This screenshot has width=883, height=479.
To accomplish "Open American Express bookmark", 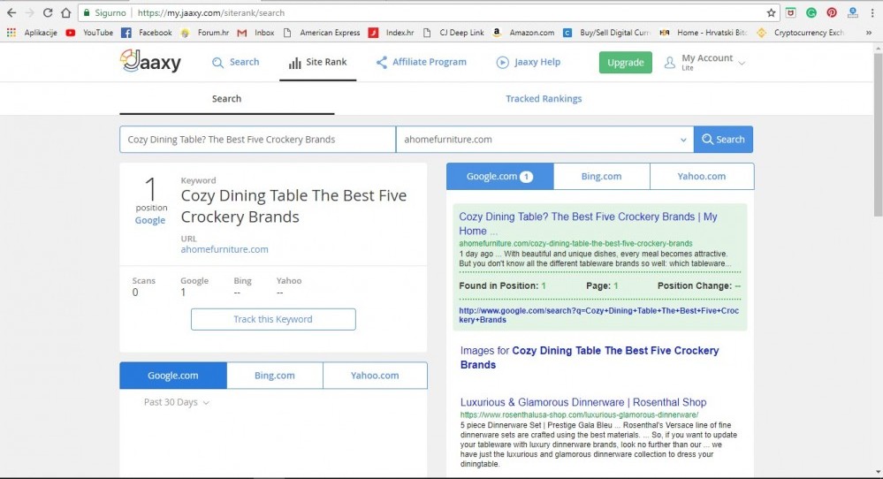I will 322,33.
